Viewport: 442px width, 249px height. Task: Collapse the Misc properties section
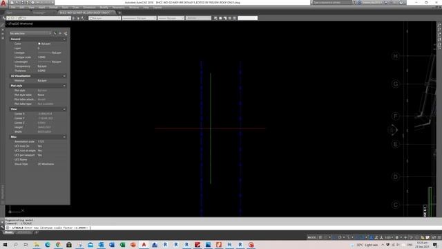pos(64,137)
